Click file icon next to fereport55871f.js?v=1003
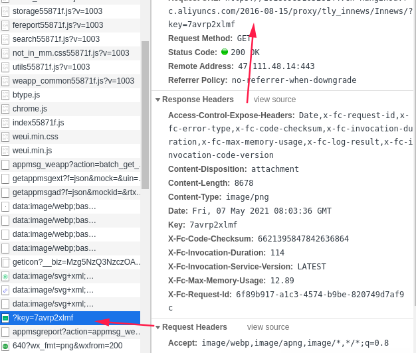The image size is (416, 353). (5, 25)
